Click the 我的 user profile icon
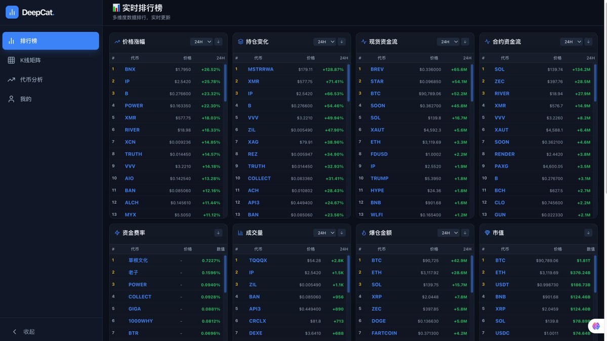607x341 pixels. coord(11,99)
